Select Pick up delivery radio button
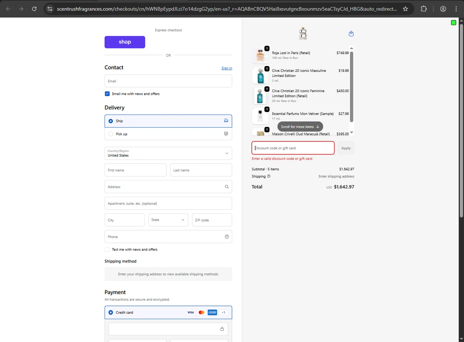Image resolution: width=464 pixels, height=342 pixels. click(x=111, y=134)
